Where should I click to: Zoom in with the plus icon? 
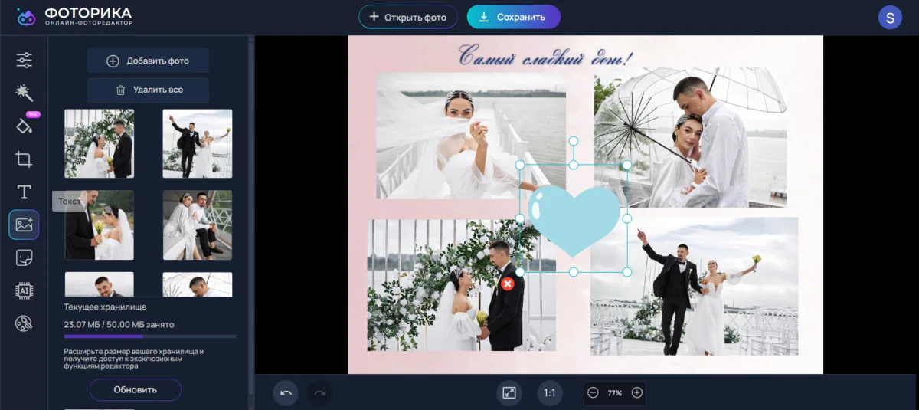point(637,392)
